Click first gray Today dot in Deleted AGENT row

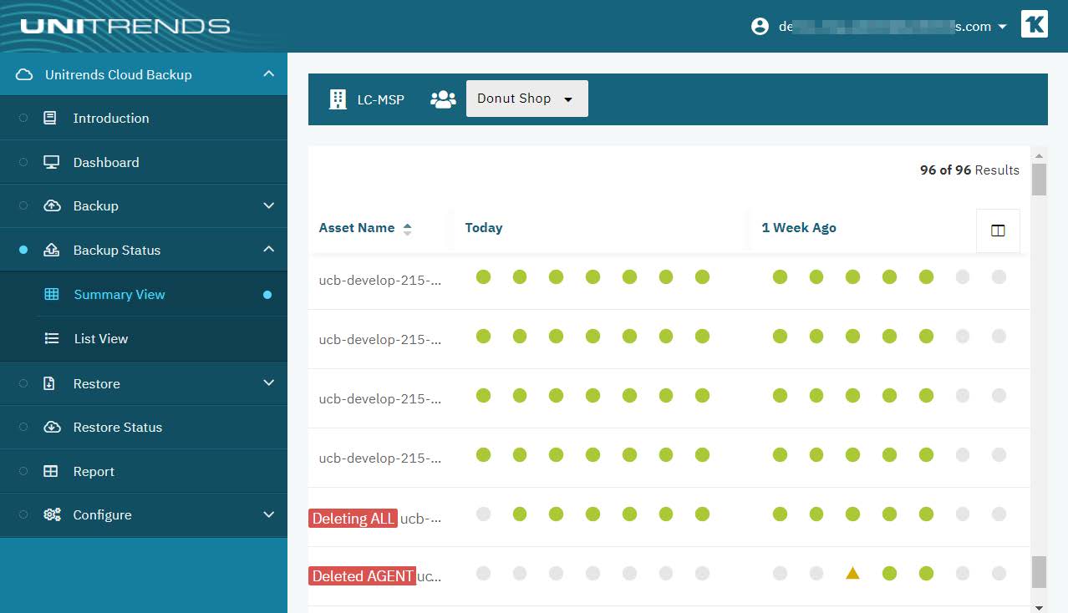483,573
